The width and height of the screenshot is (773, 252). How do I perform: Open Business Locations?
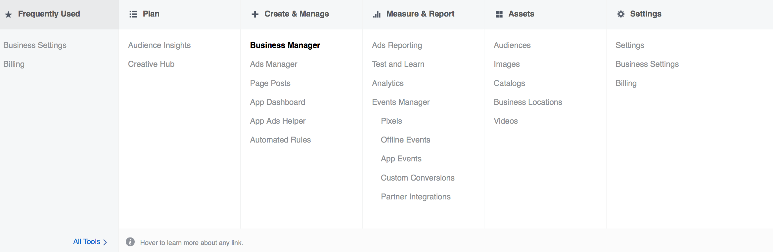[x=528, y=102]
